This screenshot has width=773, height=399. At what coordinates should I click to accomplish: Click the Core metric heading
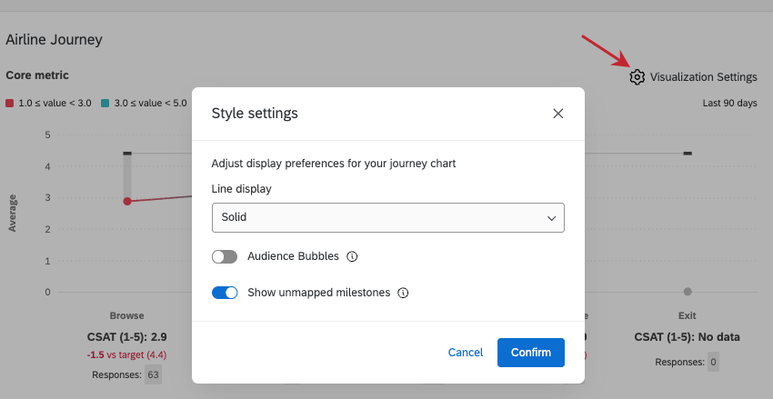click(37, 75)
